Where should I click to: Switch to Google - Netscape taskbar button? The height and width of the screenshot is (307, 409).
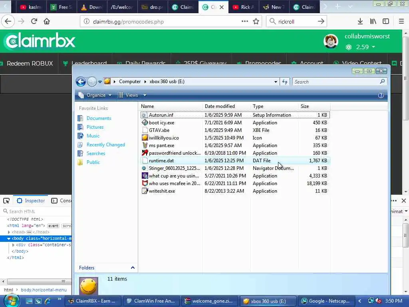pos(326,301)
